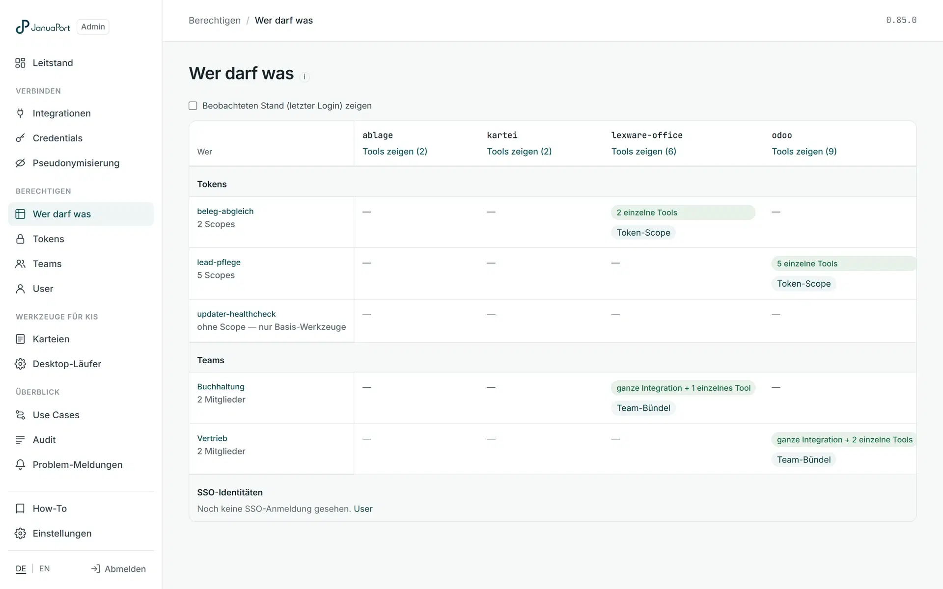Click the JanuaPort logo

pyautogui.click(x=43, y=27)
